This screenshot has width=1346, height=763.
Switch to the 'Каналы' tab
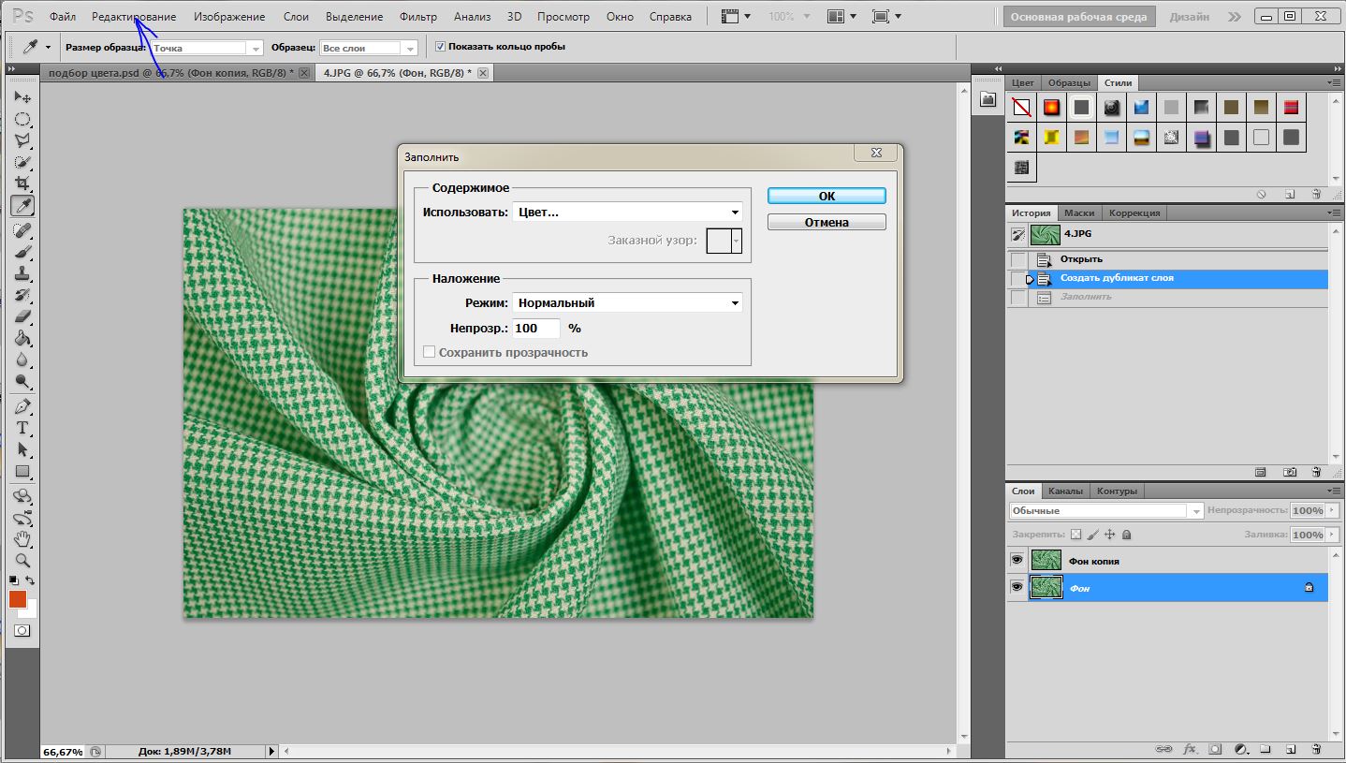1065,491
